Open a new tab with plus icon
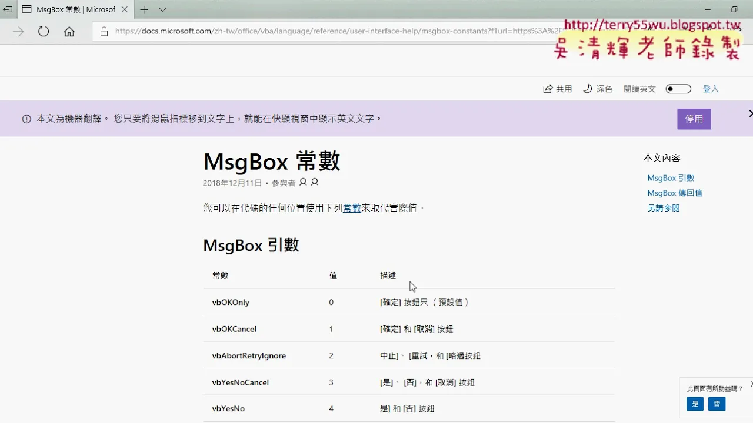 pyautogui.click(x=144, y=9)
